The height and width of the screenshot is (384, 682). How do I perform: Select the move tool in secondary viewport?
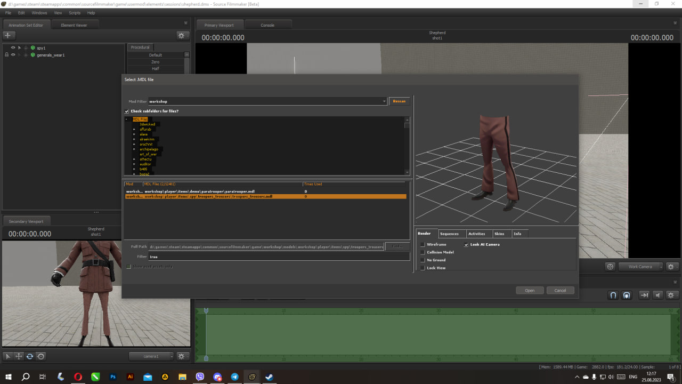(x=19, y=356)
